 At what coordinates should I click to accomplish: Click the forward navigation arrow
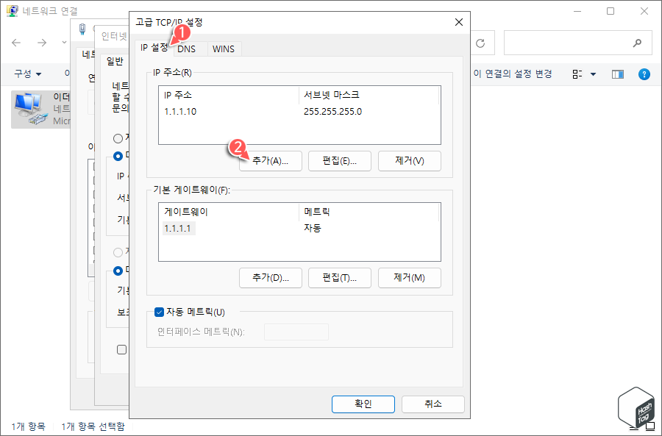pyautogui.click(x=43, y=42)
